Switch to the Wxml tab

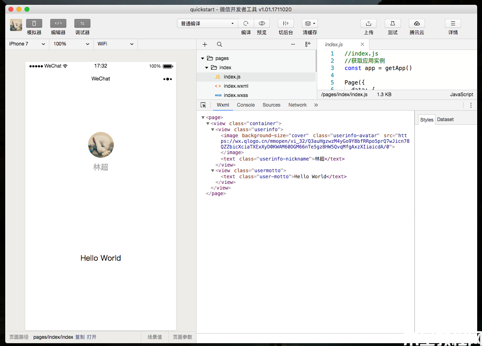pos(223,105)
